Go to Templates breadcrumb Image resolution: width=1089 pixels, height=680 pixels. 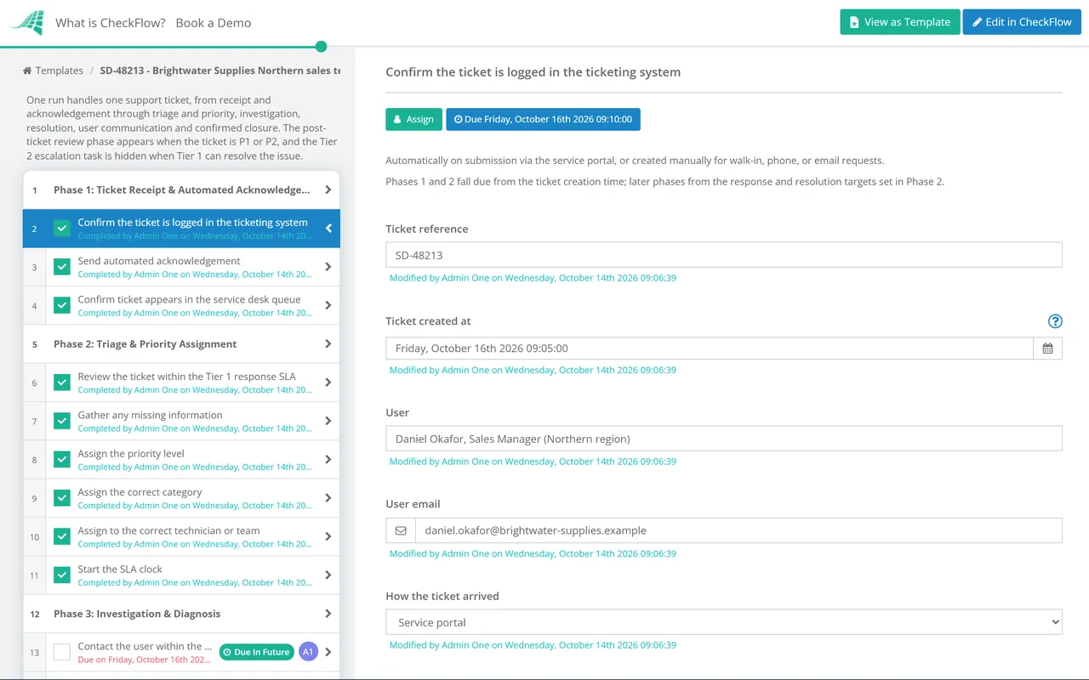click(59, 71)
